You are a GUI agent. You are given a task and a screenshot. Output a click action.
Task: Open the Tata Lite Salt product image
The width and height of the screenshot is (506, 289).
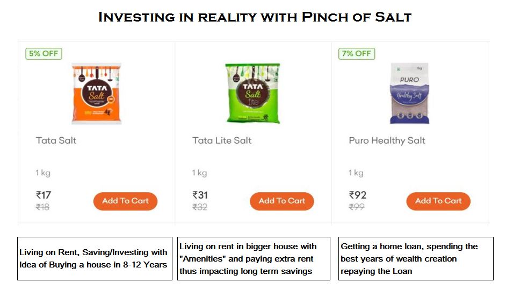[x=252, y=94]
